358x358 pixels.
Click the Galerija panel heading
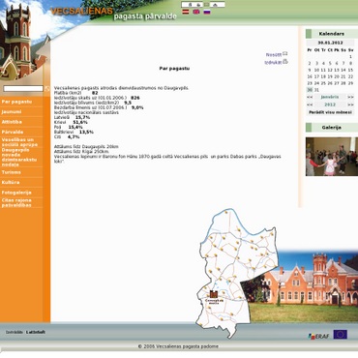pyautogui.click(x=332, y=128)
